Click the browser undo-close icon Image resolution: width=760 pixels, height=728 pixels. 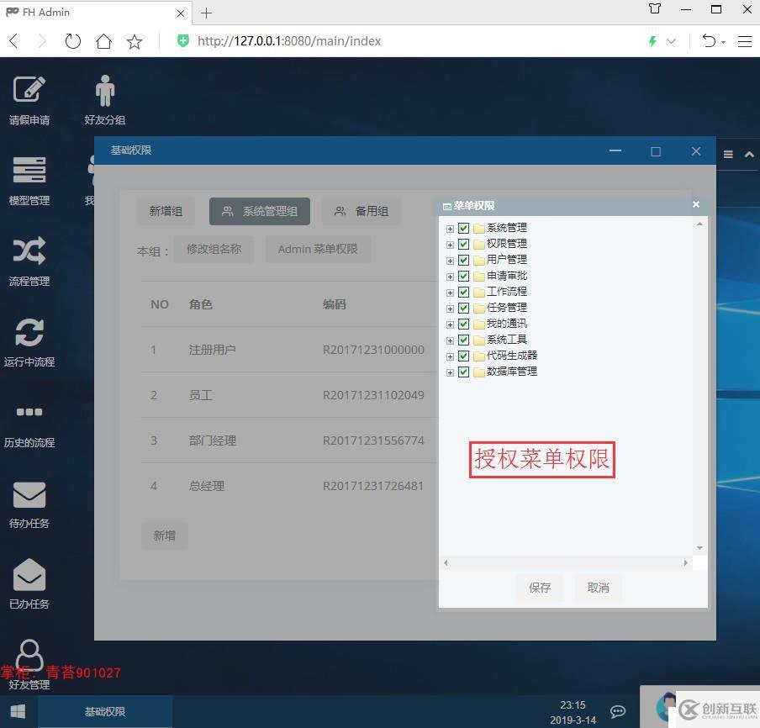coord(709,41)
